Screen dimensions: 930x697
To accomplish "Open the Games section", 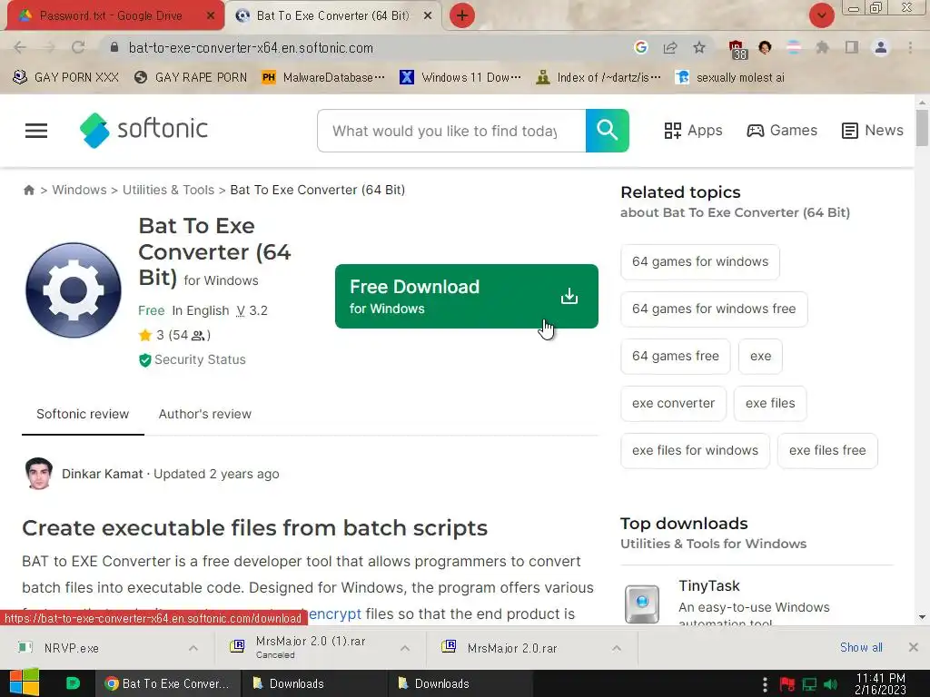I will 782,131.
